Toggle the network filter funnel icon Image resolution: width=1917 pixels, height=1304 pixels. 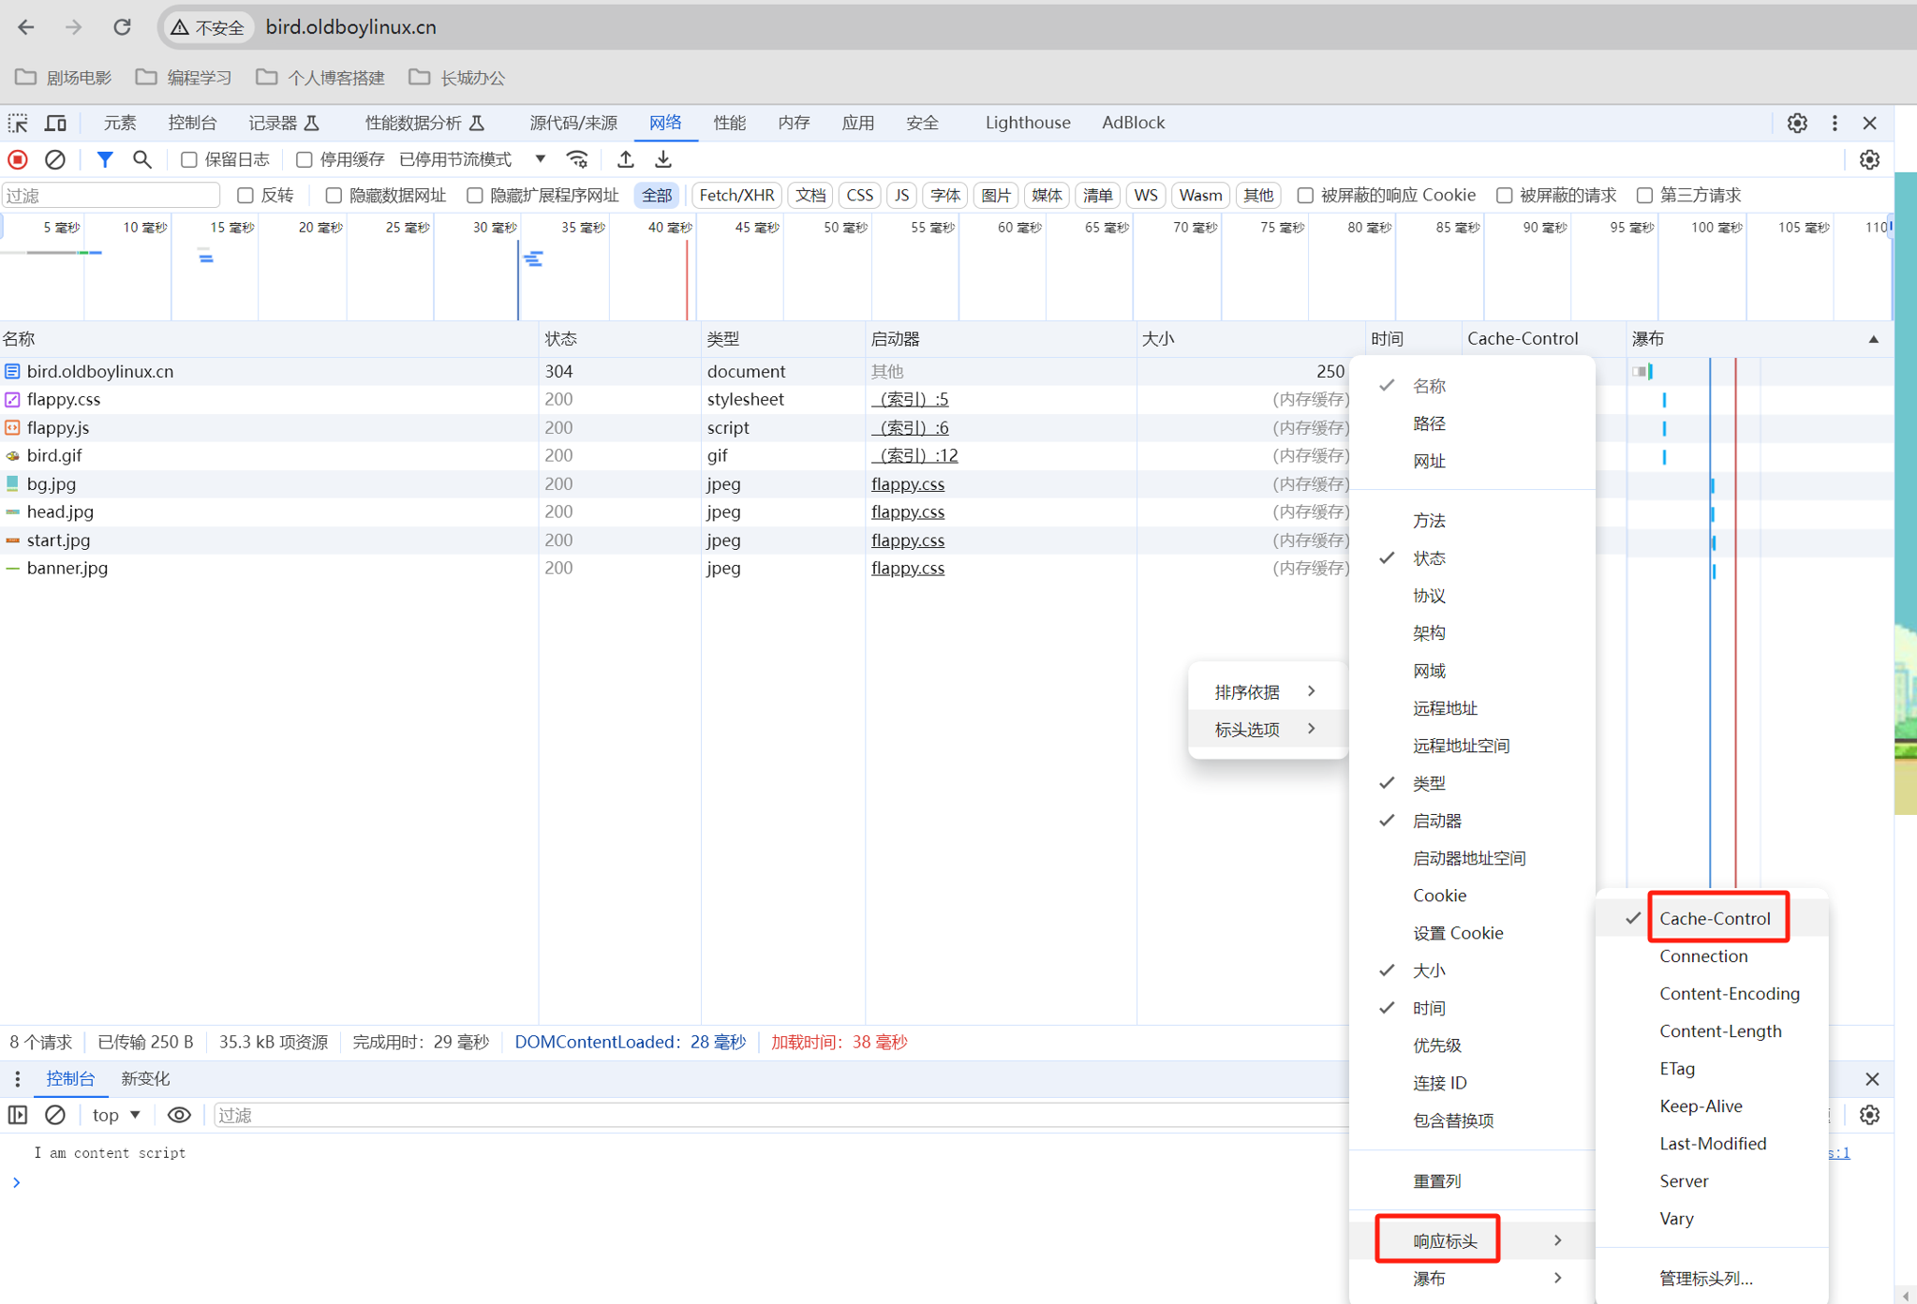pyautogui.click(x=105, y=159)
